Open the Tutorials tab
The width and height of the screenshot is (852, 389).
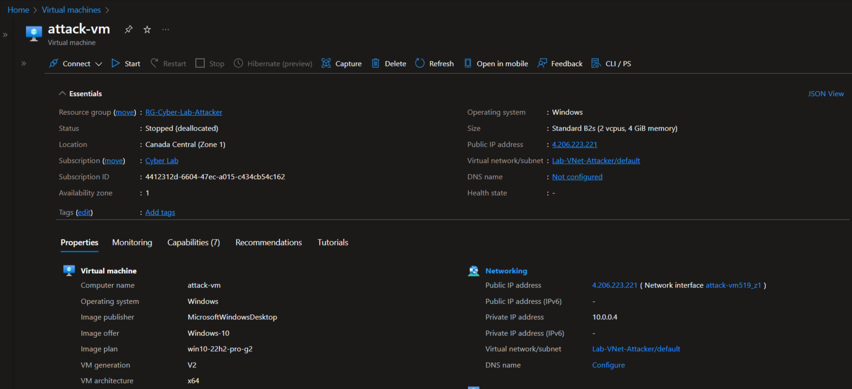(332, 242)
